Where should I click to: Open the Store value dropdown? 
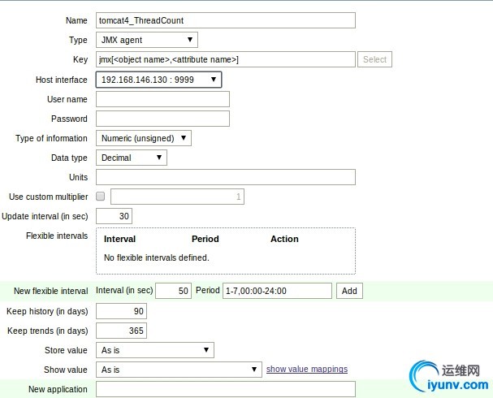pos(155,350)
